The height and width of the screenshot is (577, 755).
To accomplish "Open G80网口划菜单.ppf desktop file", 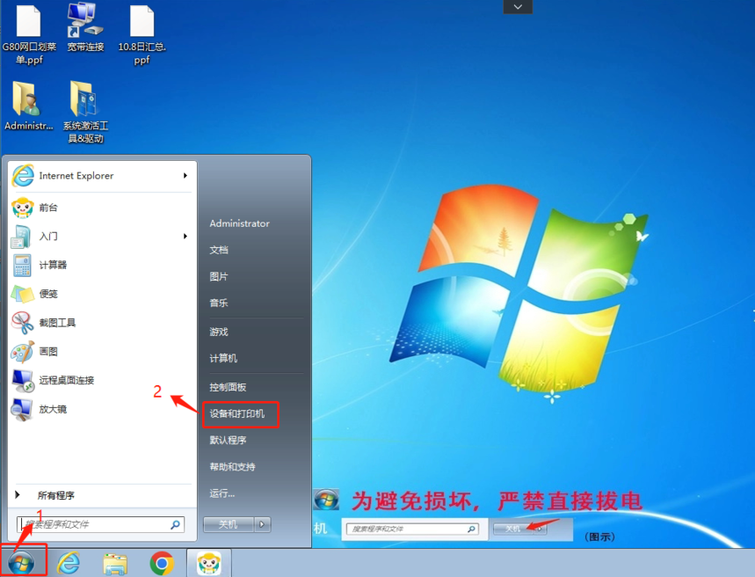I will click(29, 35).
